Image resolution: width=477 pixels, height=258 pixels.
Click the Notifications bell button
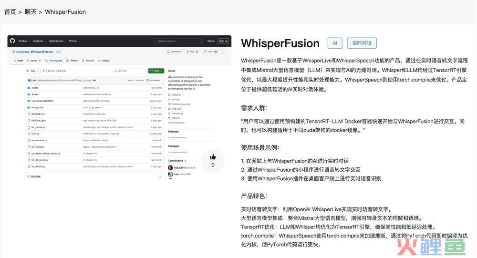tap(174, 52)
